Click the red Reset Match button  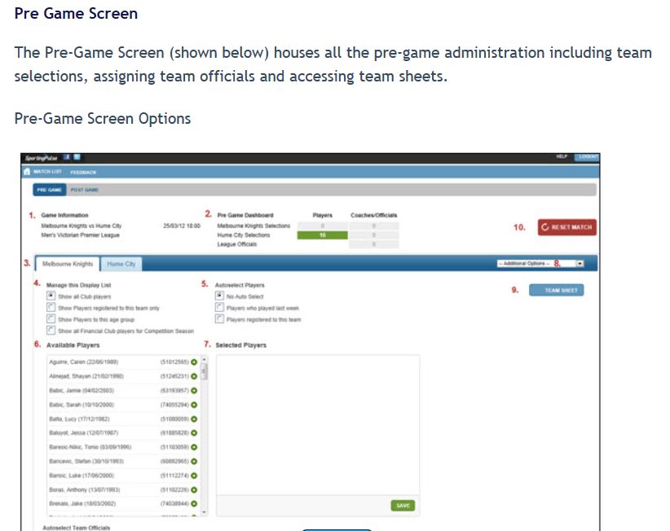(566, 227)
